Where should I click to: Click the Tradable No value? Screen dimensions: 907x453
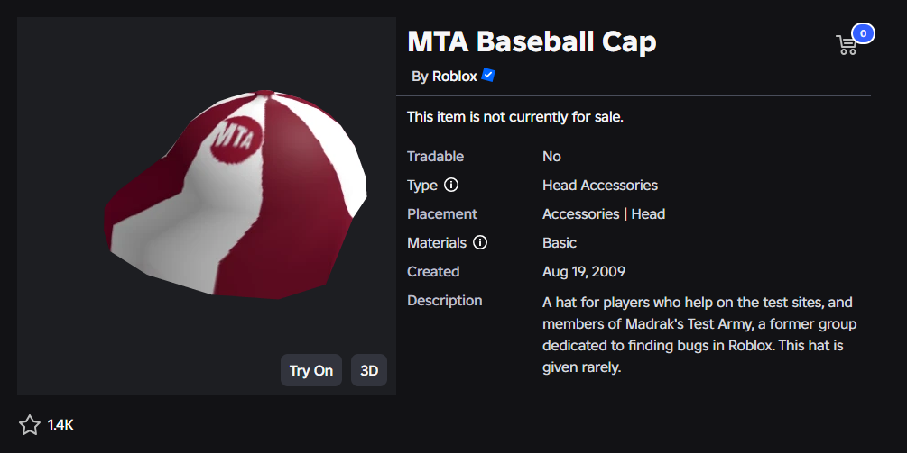[551, 157]
